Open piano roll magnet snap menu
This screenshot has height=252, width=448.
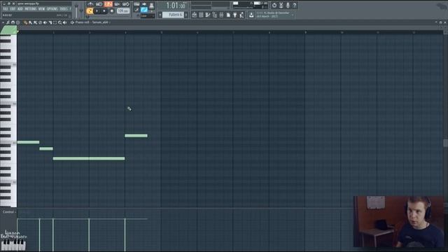(x=13, y=22)
